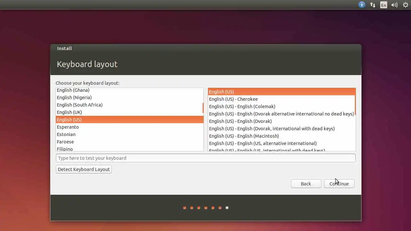Select English (US, alternative international) variant

[x=281, y=143]
